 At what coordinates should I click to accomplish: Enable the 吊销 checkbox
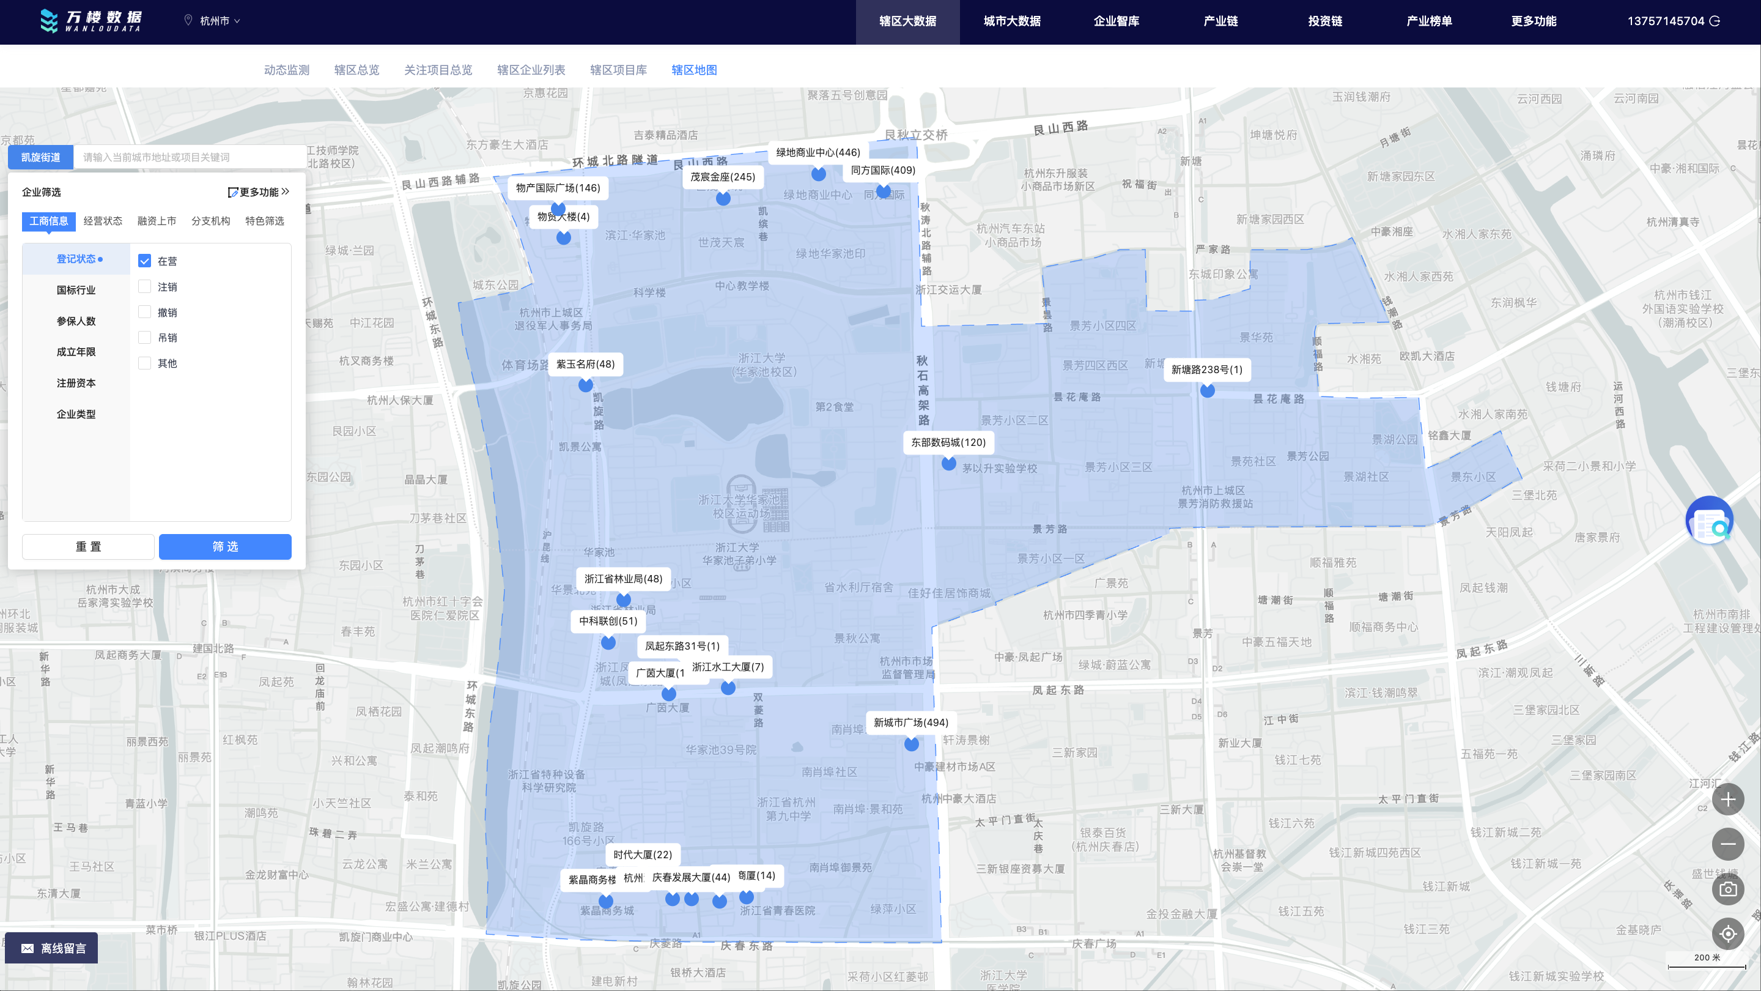[x=144, y=337]
